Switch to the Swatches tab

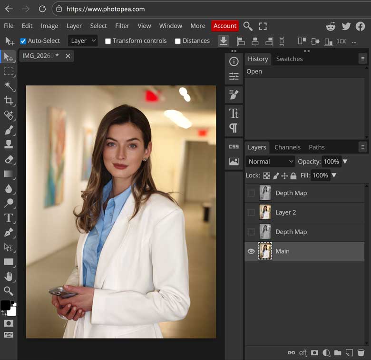point(289,59)
